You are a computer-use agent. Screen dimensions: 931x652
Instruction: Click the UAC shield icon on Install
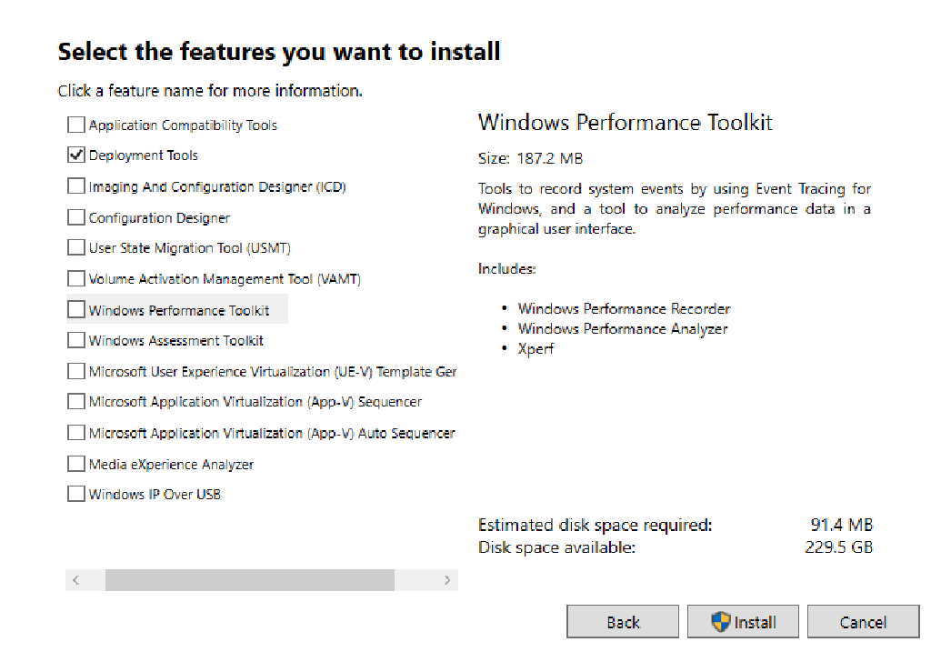(x=723, y=621)
